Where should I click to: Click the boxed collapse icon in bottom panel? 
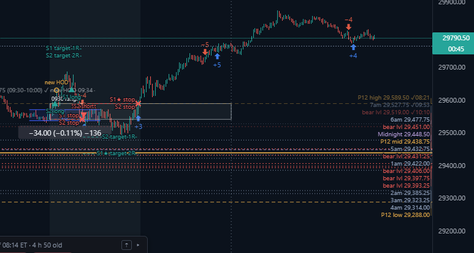click(126, 245)
